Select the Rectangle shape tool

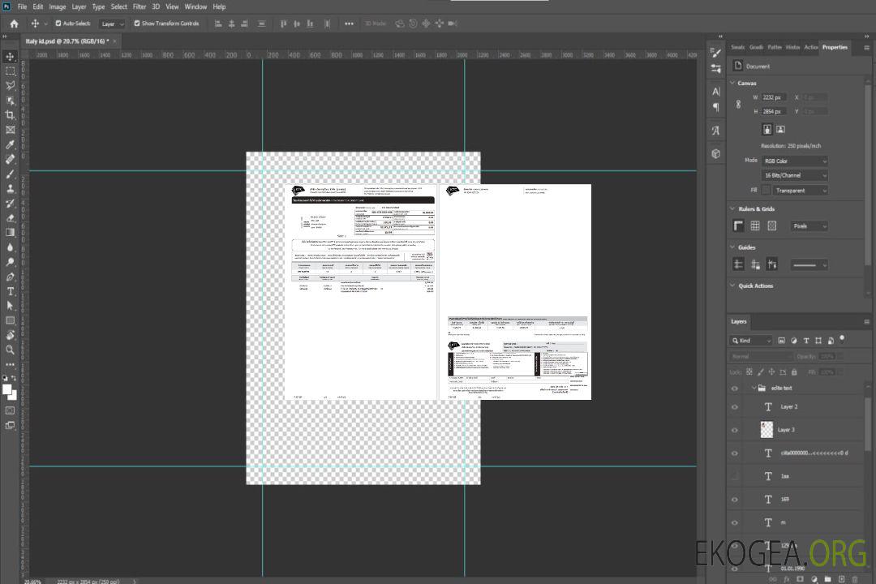(x=10, y=320)
